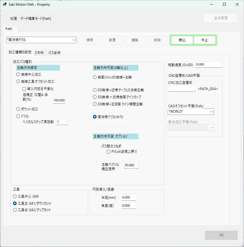
Task: Click the 変更 button
Action: pos(112,40)
